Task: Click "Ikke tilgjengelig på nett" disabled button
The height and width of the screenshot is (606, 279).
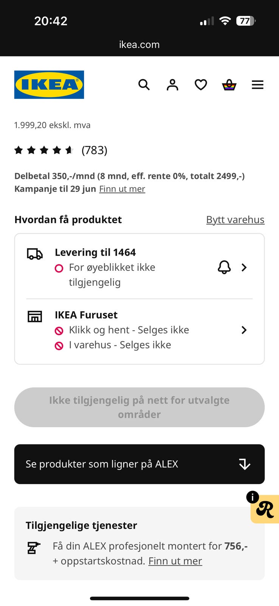Action: (x=139, y=407)
